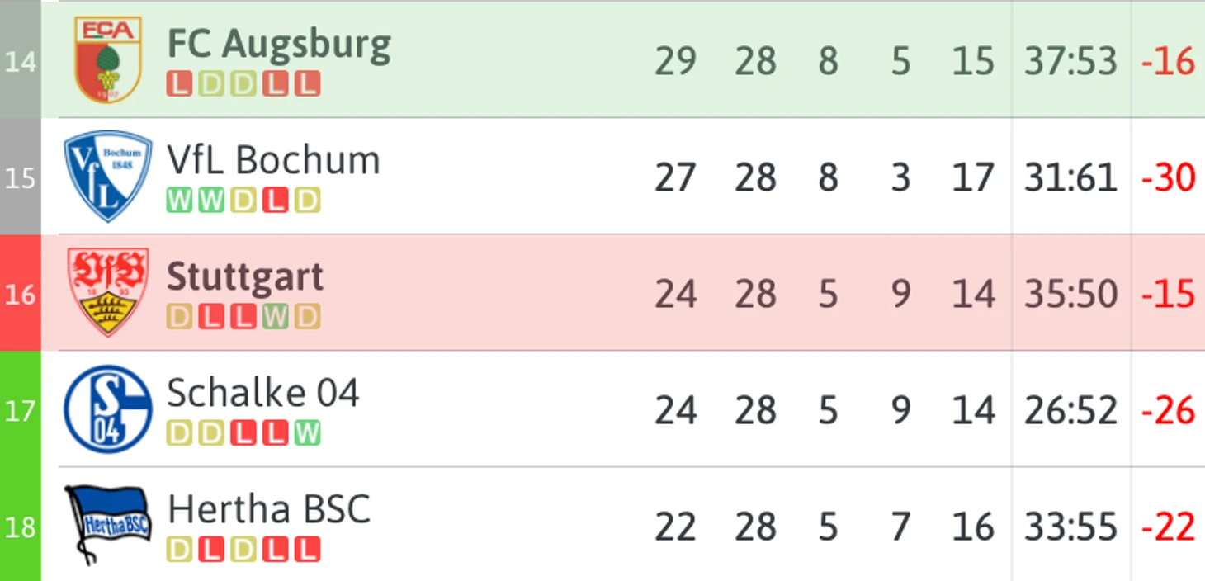
Task: Open the VfL Bochum team link
Action: (x=273, y=160)
